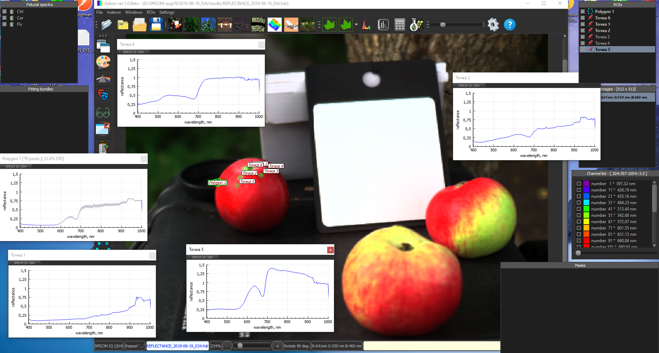659x353 pixels.
Task: Select the apples sample image thumbnail in toolbar
Action: coord(175,25)
